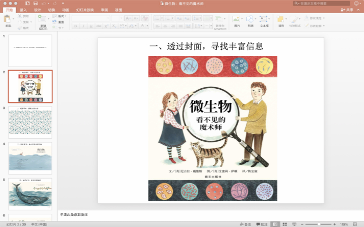
Task: Click the Increase indent icon
Action: pyautogui.click(x=187, y=18)
